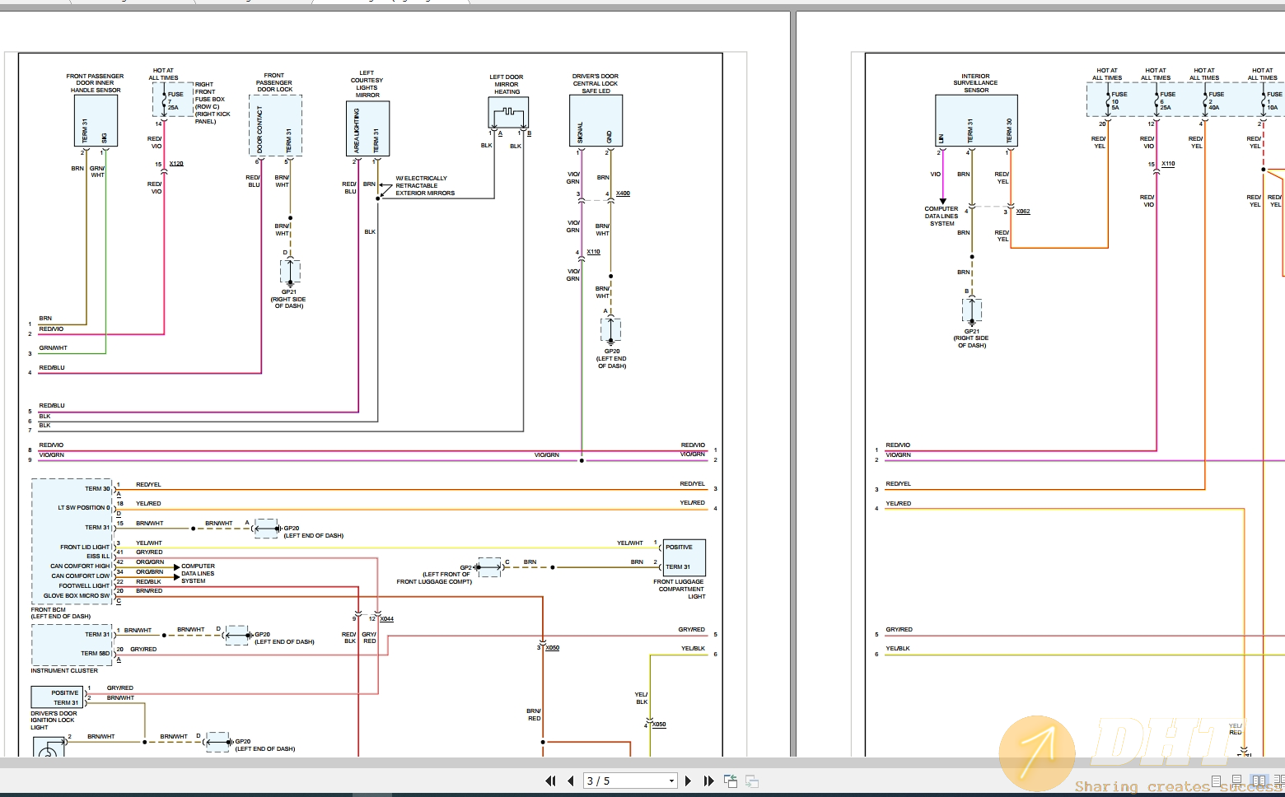Select Left Courtesy Lights Mirror label
1285x797 pixels.
(x=367, y=84)
